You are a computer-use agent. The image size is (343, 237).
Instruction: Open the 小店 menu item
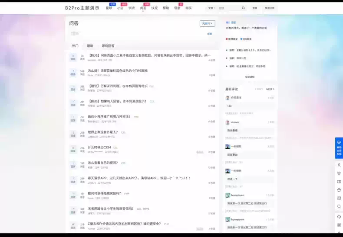(120, 8)
